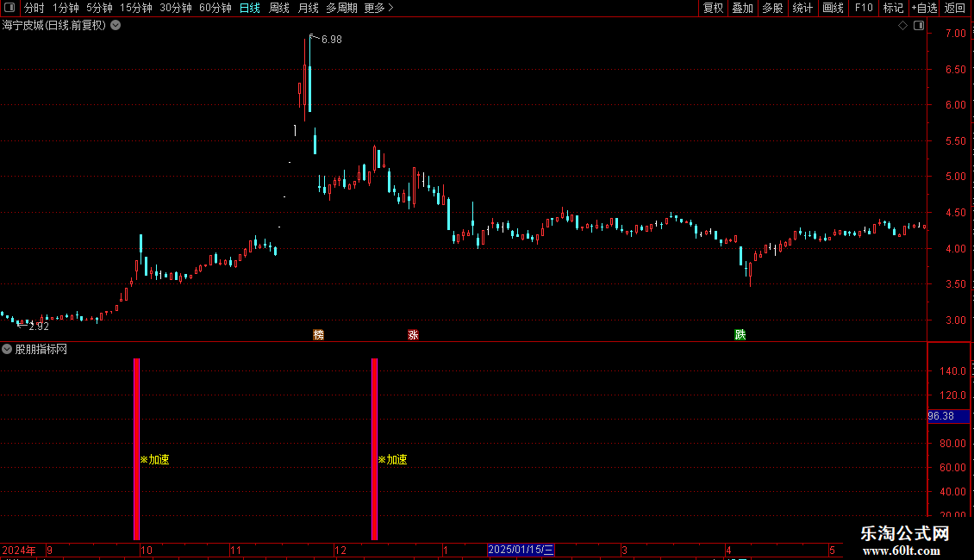Click the 涨 event marker
Screen dimensions: 974x560
[x=413, y=335]
